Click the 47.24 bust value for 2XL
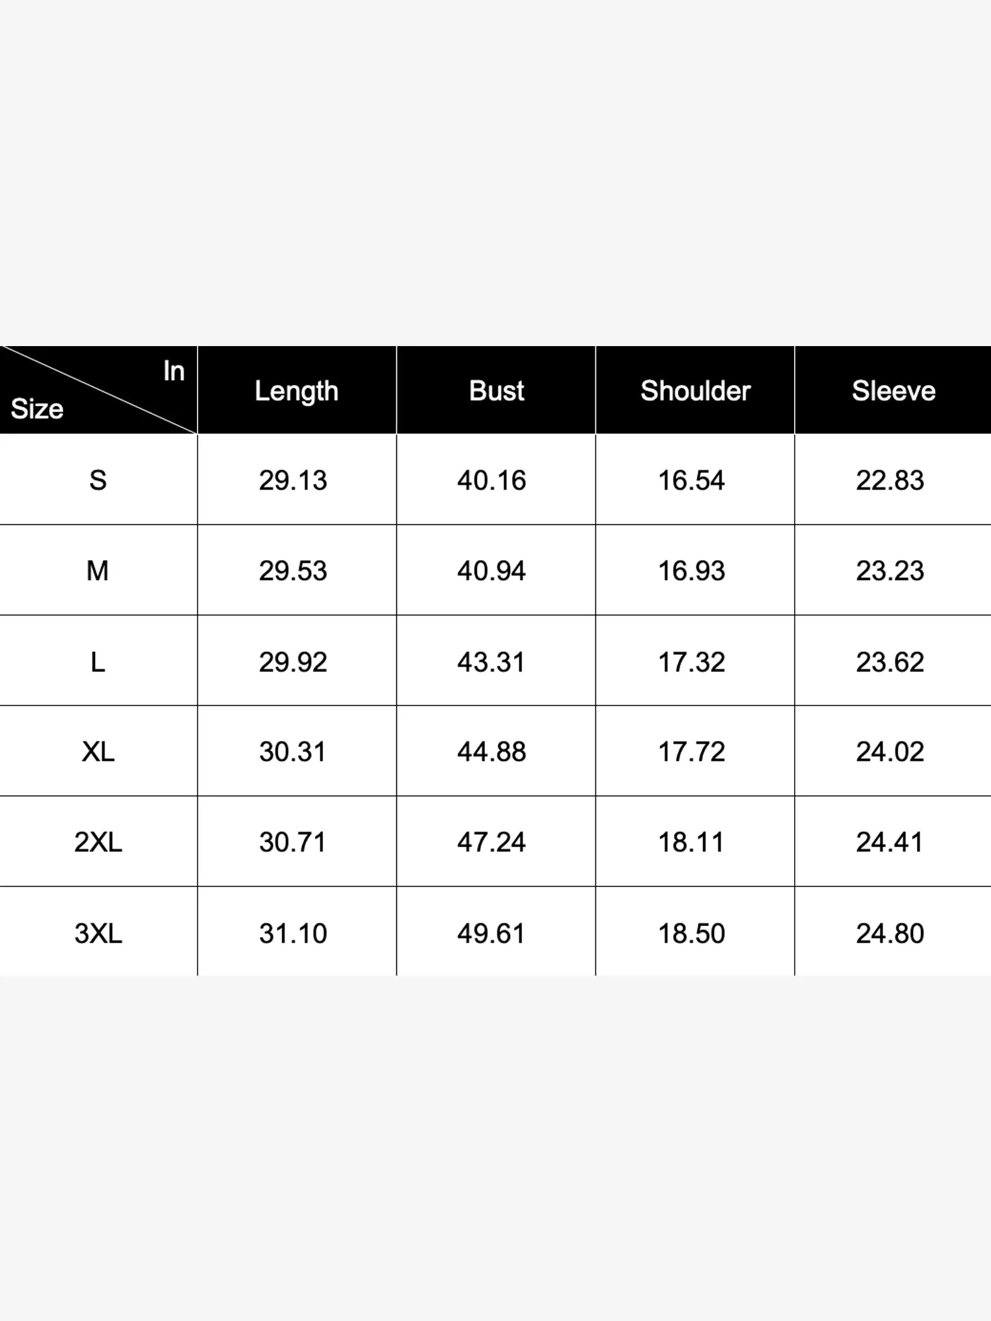The width and height of the screenshot is (991, 1321). 492,842
